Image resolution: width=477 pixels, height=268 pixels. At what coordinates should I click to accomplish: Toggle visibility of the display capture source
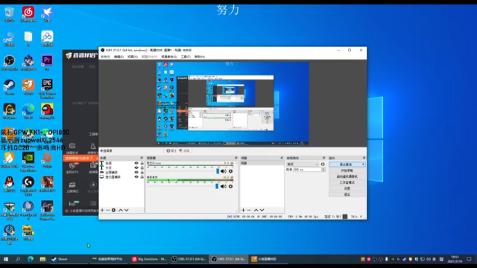(x=136, y=177)
